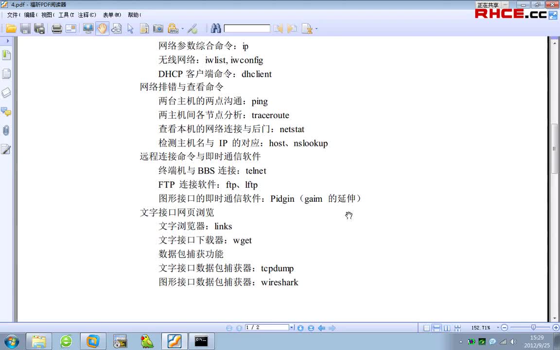Image resolution: width=560 pixels, height=350 pixels.
Task: Click the find next result icon
Action: pyautogui.click(x=292, y=28)
